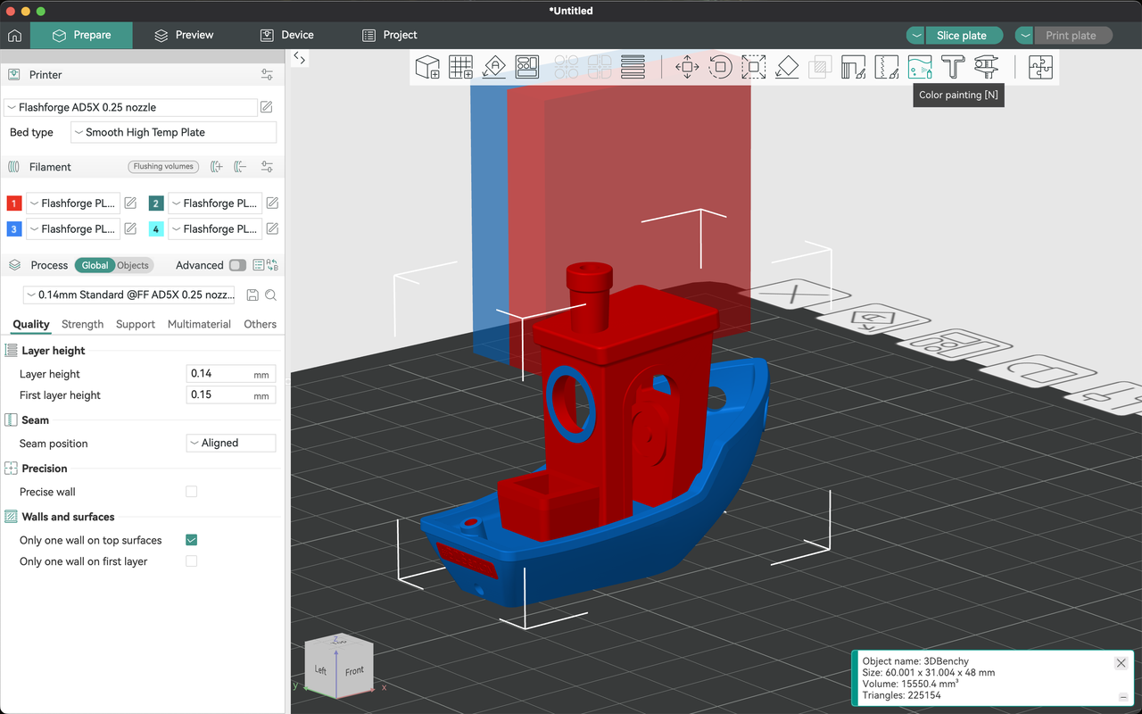Select the Global process scope
This screenshot has width=1142, height=714.
coord(95,265)
